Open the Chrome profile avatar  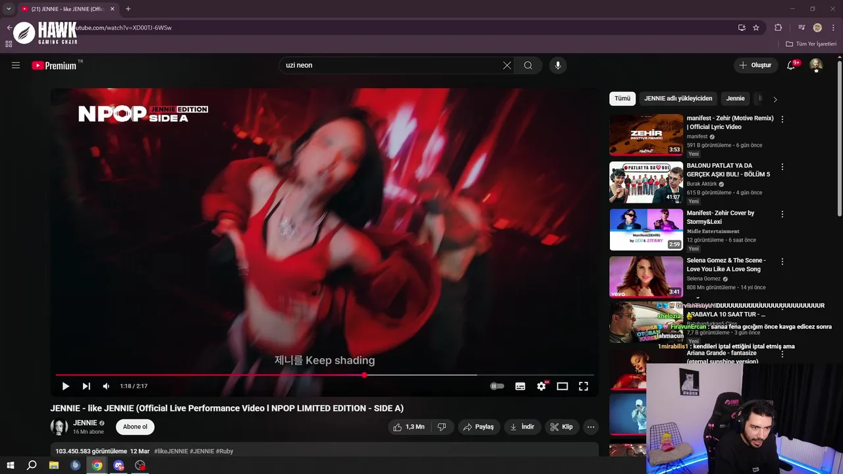pyautogui.click(x=817, y=28)
